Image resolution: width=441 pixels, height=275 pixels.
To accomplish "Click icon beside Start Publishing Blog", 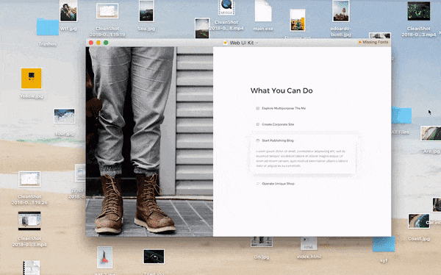I will point(258,140).
